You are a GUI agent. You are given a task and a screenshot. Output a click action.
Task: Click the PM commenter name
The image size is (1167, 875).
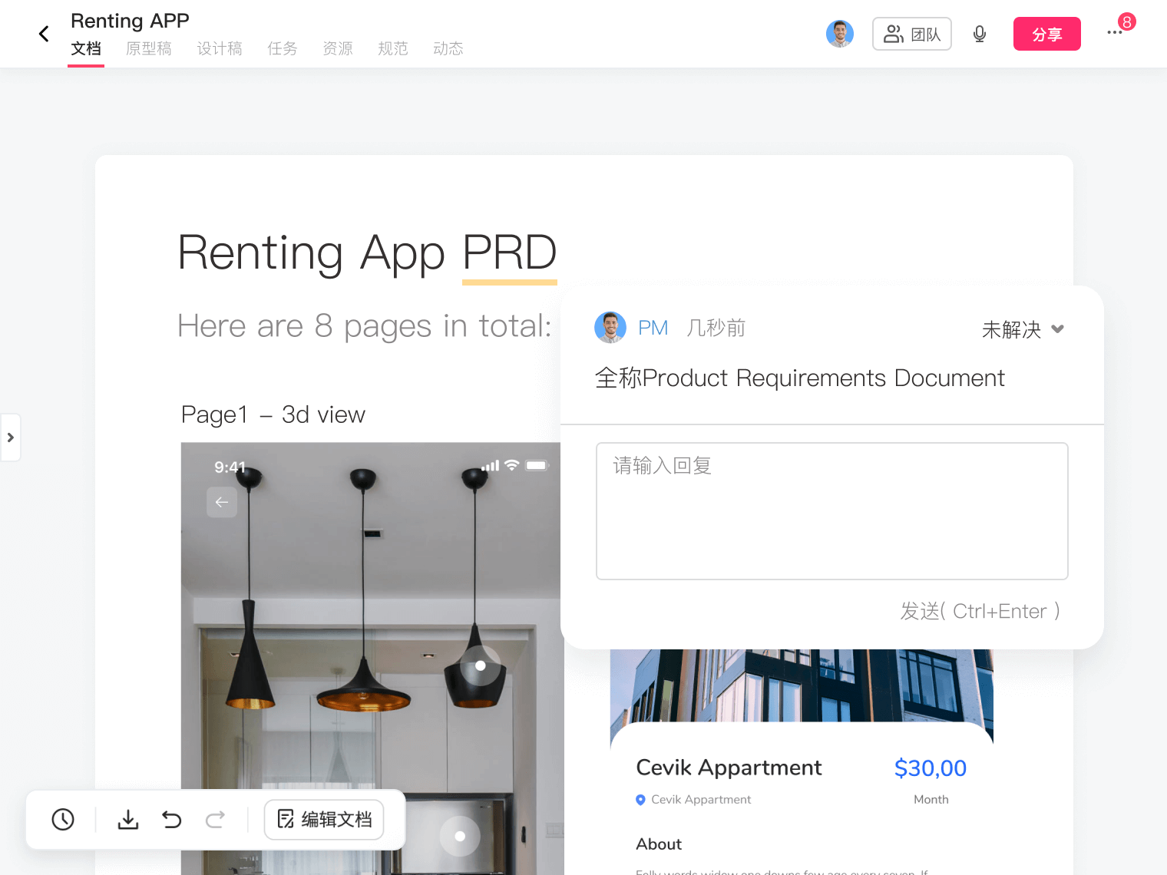click(x=653, y=328)
